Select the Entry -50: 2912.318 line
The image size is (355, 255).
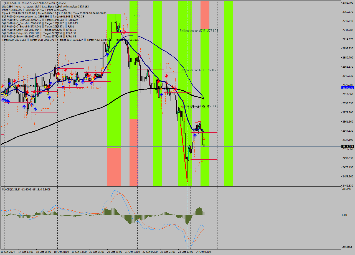[39, 33]
